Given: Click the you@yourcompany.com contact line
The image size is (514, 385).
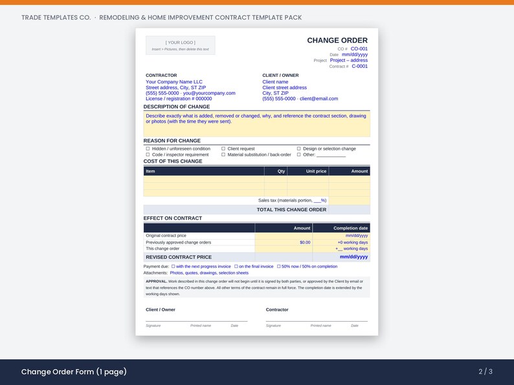Looking at the screenshot, I should click(190, 93).
